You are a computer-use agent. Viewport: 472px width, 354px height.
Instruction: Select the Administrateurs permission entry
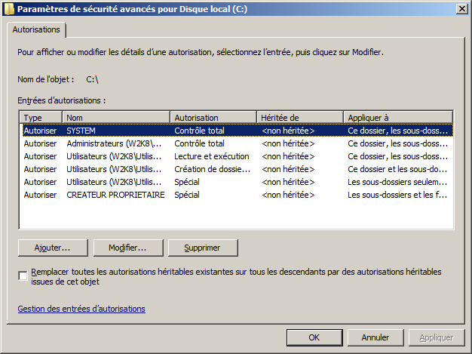113,143
